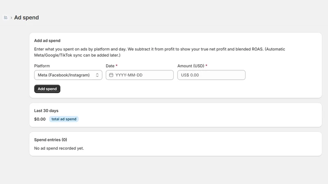This screenshot has height=184, width=328.
Task: Focus the Amount (USD) input field
Action: coord(211,75)
